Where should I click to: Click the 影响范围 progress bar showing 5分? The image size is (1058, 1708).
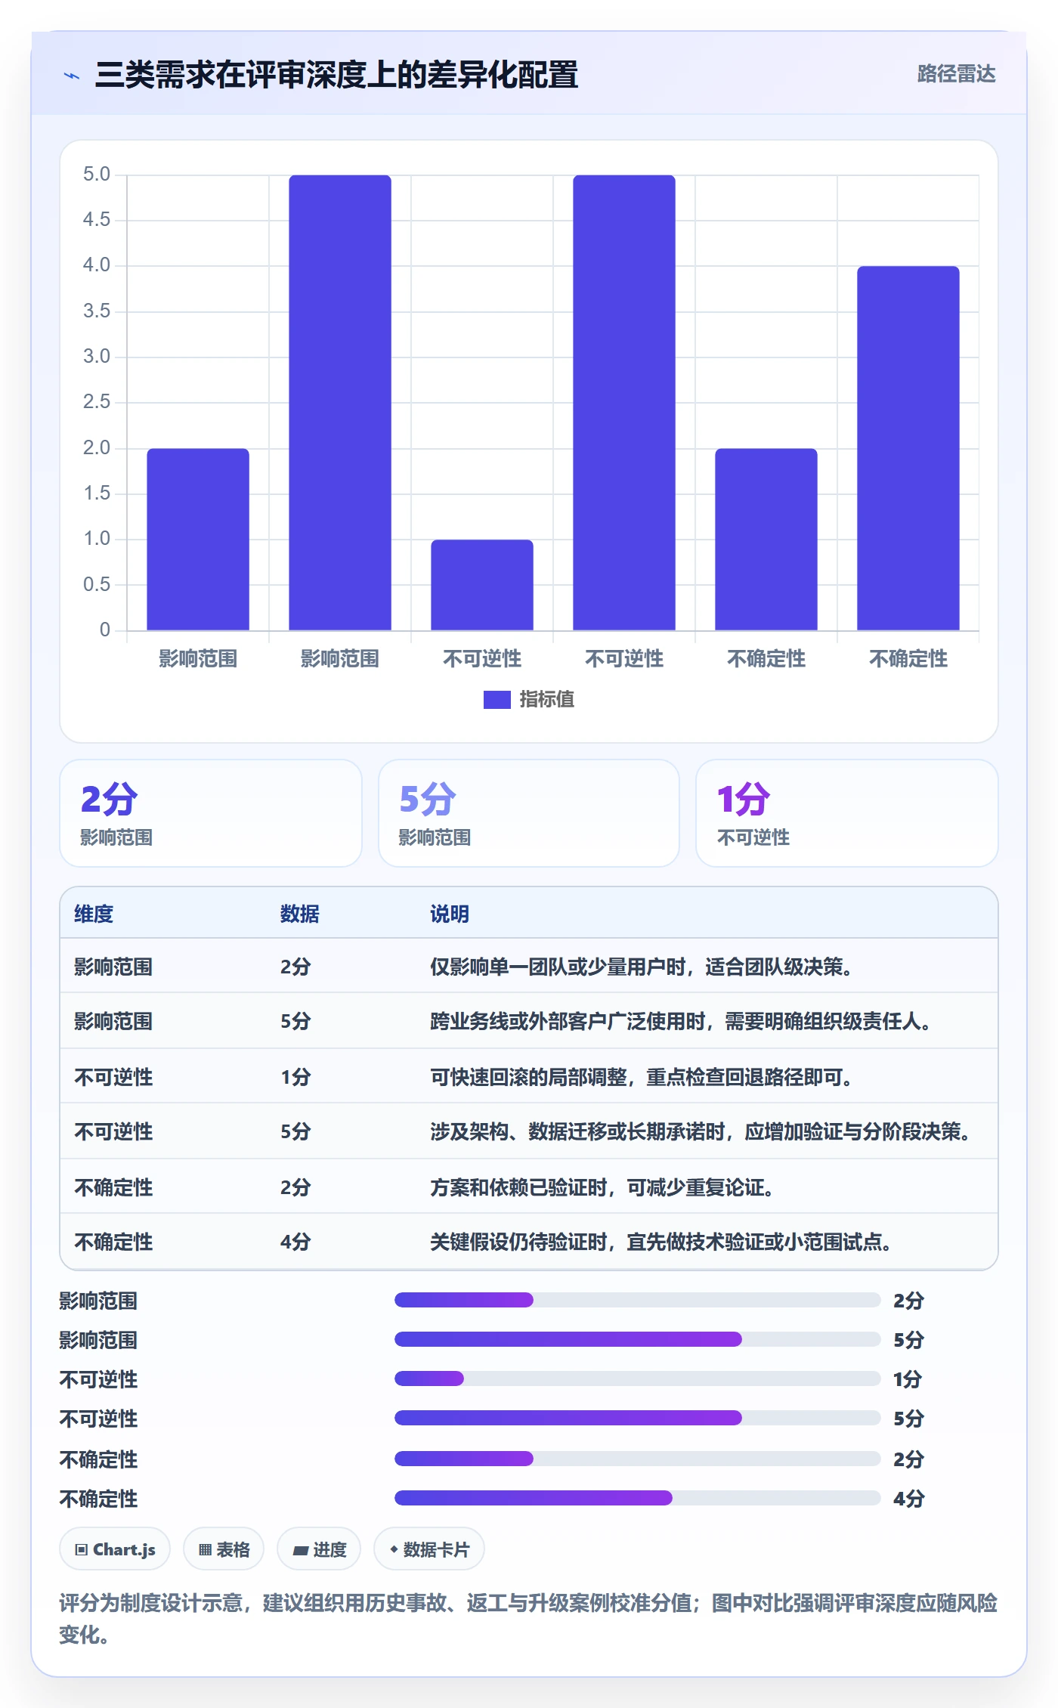click(638, 1339)
